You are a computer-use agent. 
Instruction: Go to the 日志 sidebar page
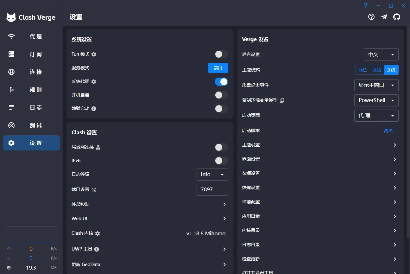click(32, 107)
